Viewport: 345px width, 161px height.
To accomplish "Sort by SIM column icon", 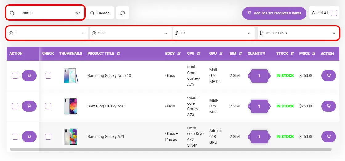I will 240,54.
